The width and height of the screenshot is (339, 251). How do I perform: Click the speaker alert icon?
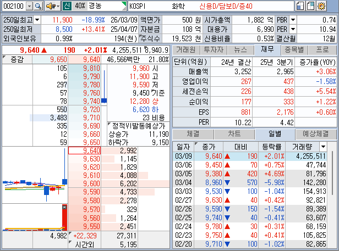point(51,6)
